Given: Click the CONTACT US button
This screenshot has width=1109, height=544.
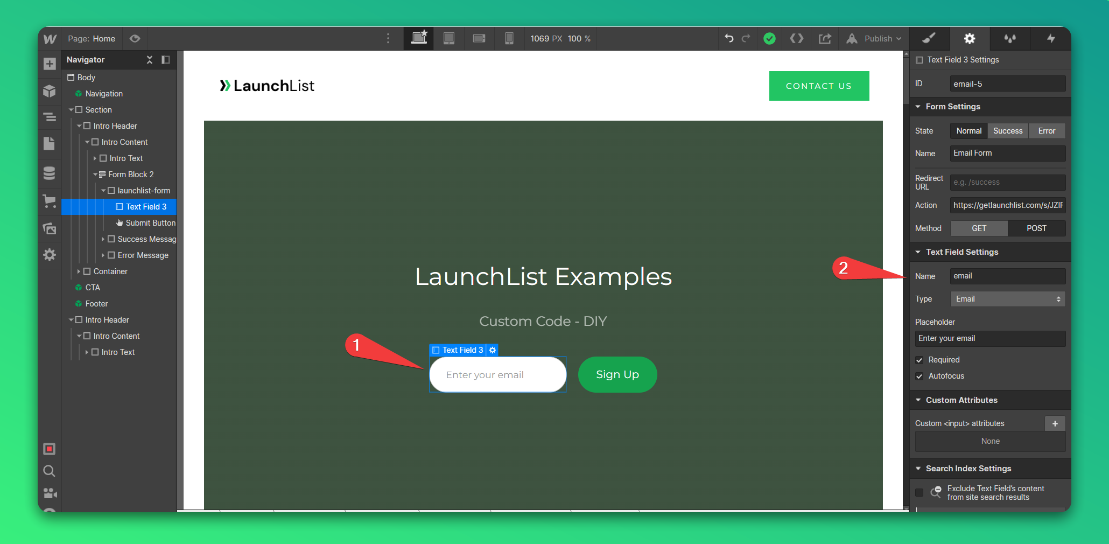Looking at the screenshot, I should pyautogui.click(x=819, y=86).
